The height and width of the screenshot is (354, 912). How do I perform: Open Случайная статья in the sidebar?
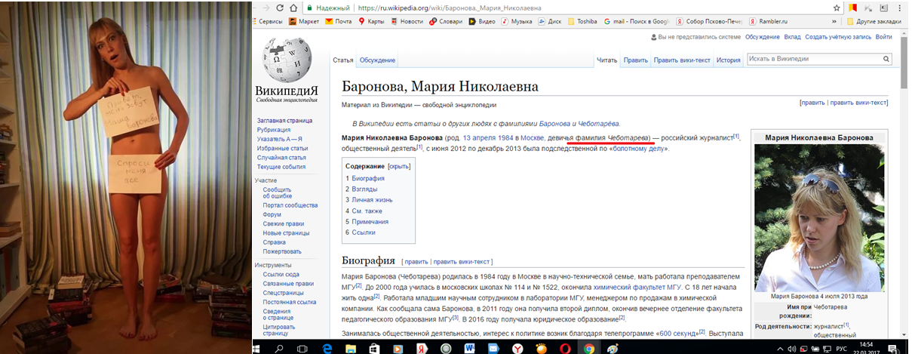click(281, 157)
